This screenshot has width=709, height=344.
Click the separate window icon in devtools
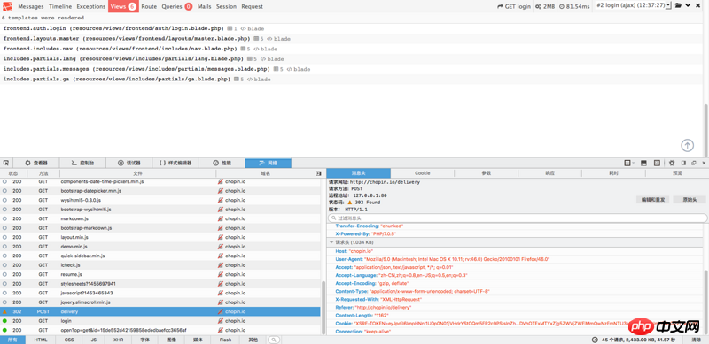(694, 163)
